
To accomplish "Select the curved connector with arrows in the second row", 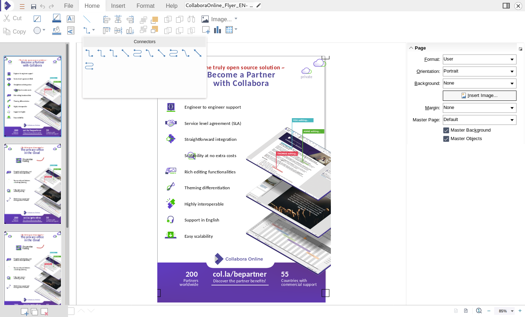I will [89, 66].
